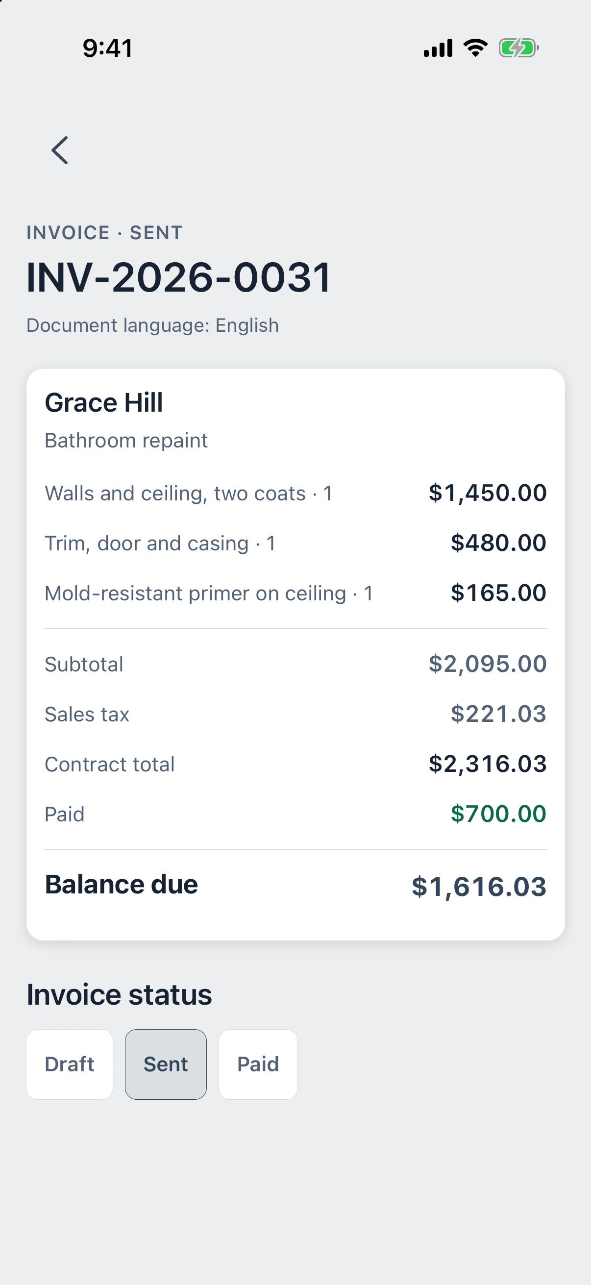
Task: Open the Grace Hill client name
Action: coord(104,402)
